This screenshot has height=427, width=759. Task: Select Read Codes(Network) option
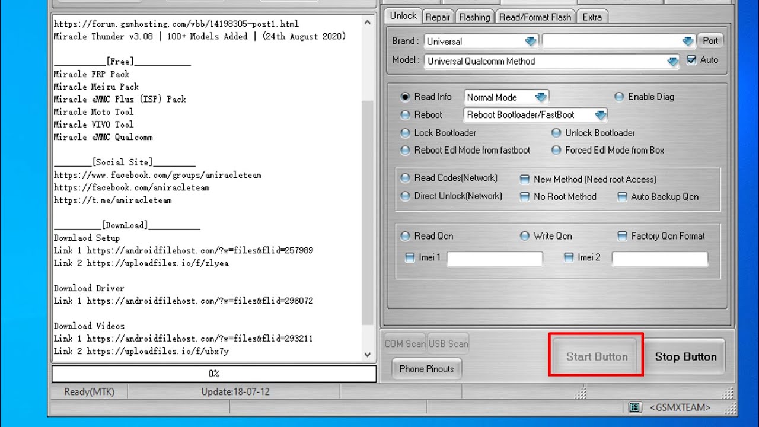406,178
